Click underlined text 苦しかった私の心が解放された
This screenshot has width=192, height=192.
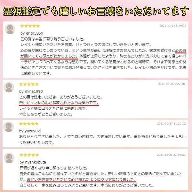[44, 103]
